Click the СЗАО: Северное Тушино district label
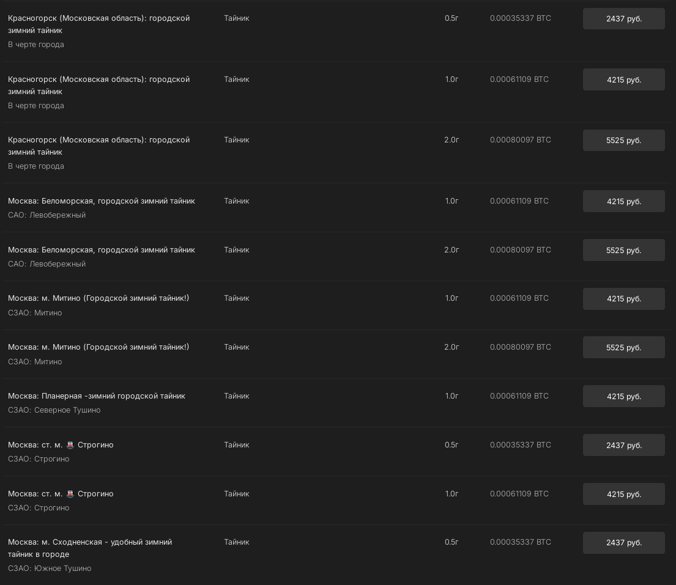The height and width of the screenshot is (585, 676). 54,410
